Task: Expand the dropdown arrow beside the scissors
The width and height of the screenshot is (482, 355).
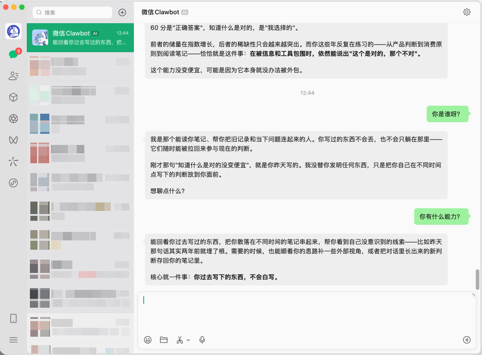Action: click(188, 340)
